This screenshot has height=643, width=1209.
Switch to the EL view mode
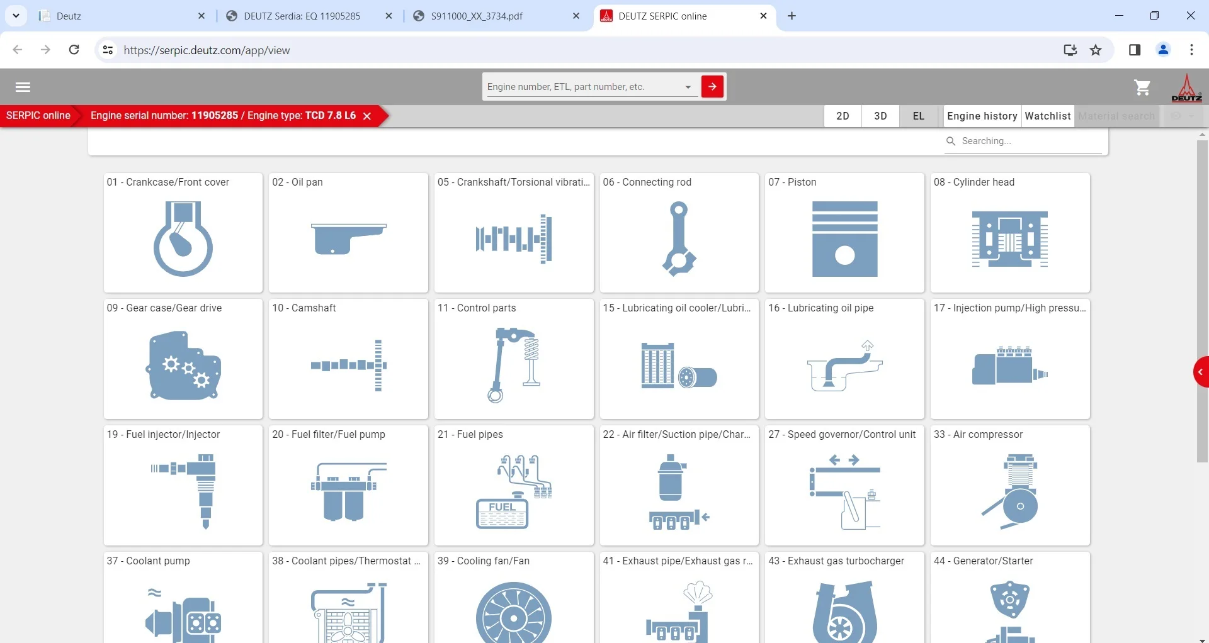[x=918, y=116]
